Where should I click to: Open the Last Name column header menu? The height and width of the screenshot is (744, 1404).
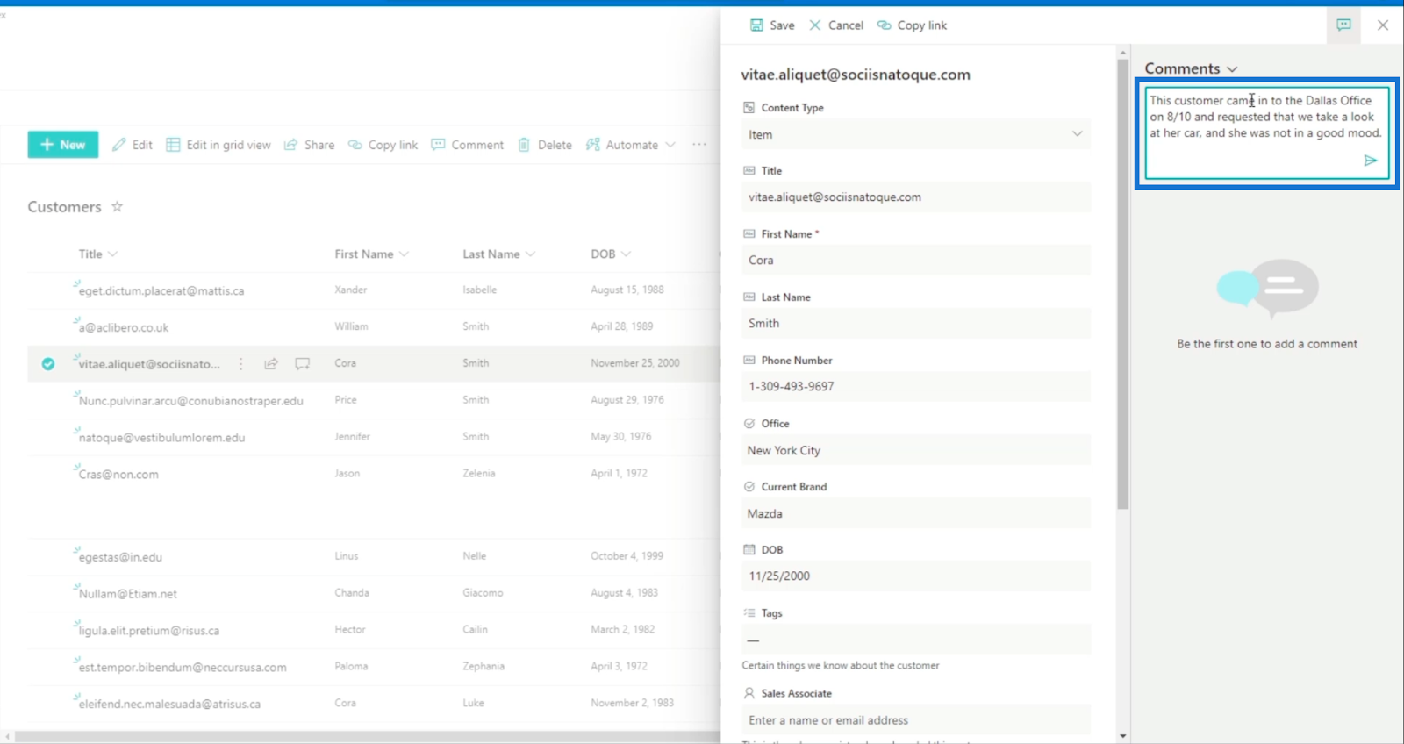point(499,254)
